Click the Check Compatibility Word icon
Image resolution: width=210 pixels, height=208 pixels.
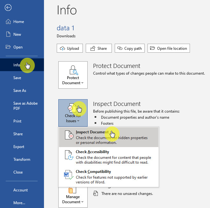click(x=69, y=175)
